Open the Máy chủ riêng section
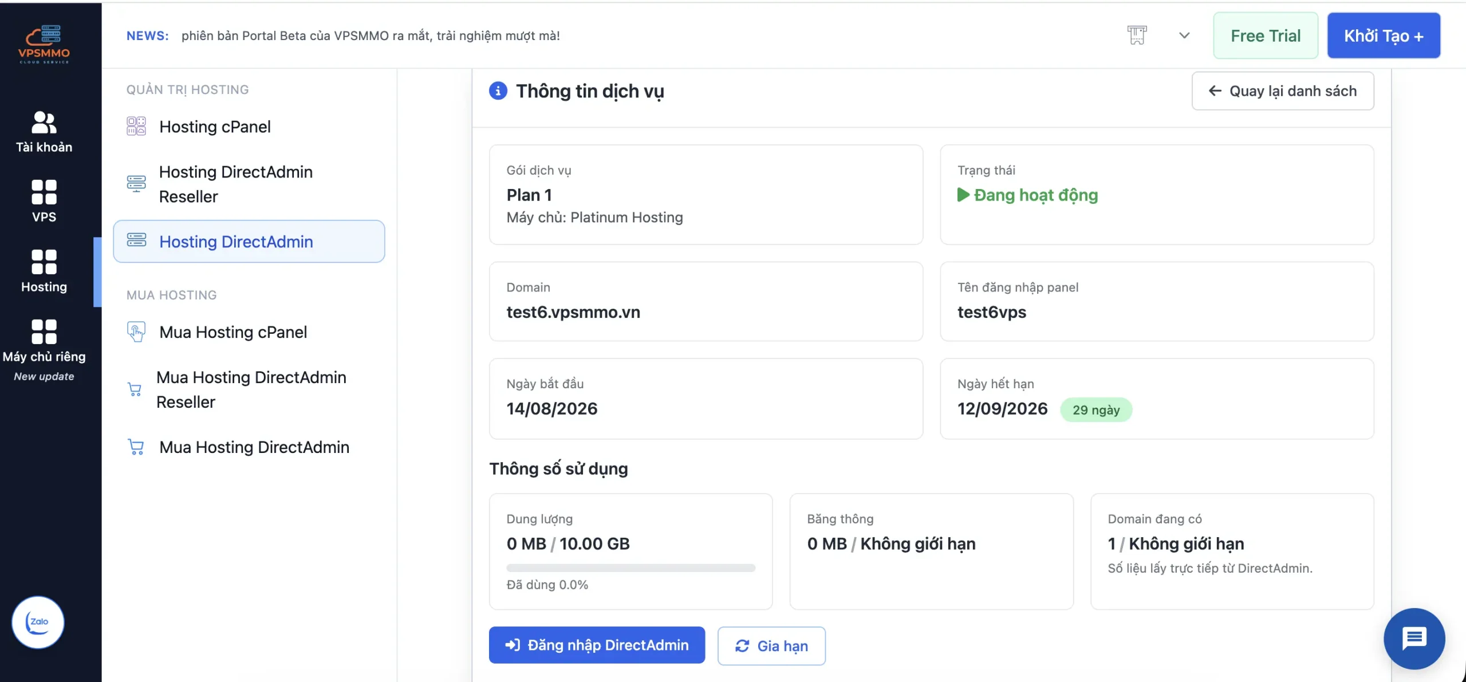 [x=44, y=349]
